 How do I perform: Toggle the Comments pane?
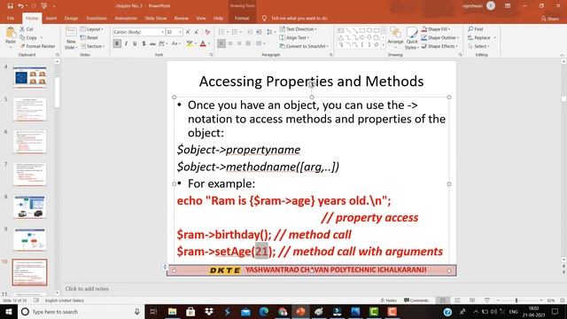[x=416, y=300]
